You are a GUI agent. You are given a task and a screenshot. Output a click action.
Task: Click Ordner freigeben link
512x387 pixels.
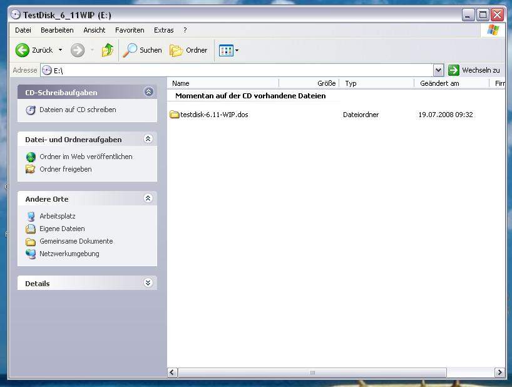coord(66,169)
